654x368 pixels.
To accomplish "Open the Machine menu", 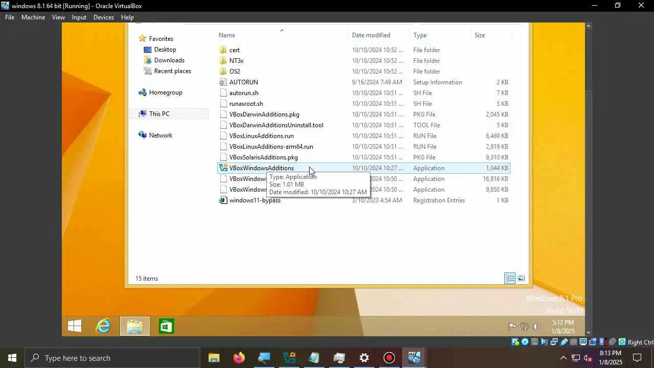I will (33, 17).
